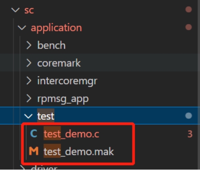Screen dimensions: 200x170
Task: Select the partially visible driver folder
Action: 44,168
